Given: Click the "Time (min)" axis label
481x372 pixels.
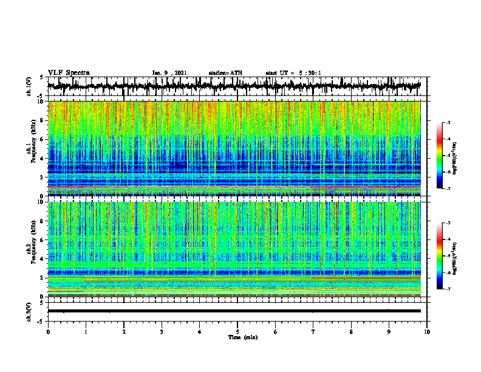Looking at the screenshot, I should point(243,337).
